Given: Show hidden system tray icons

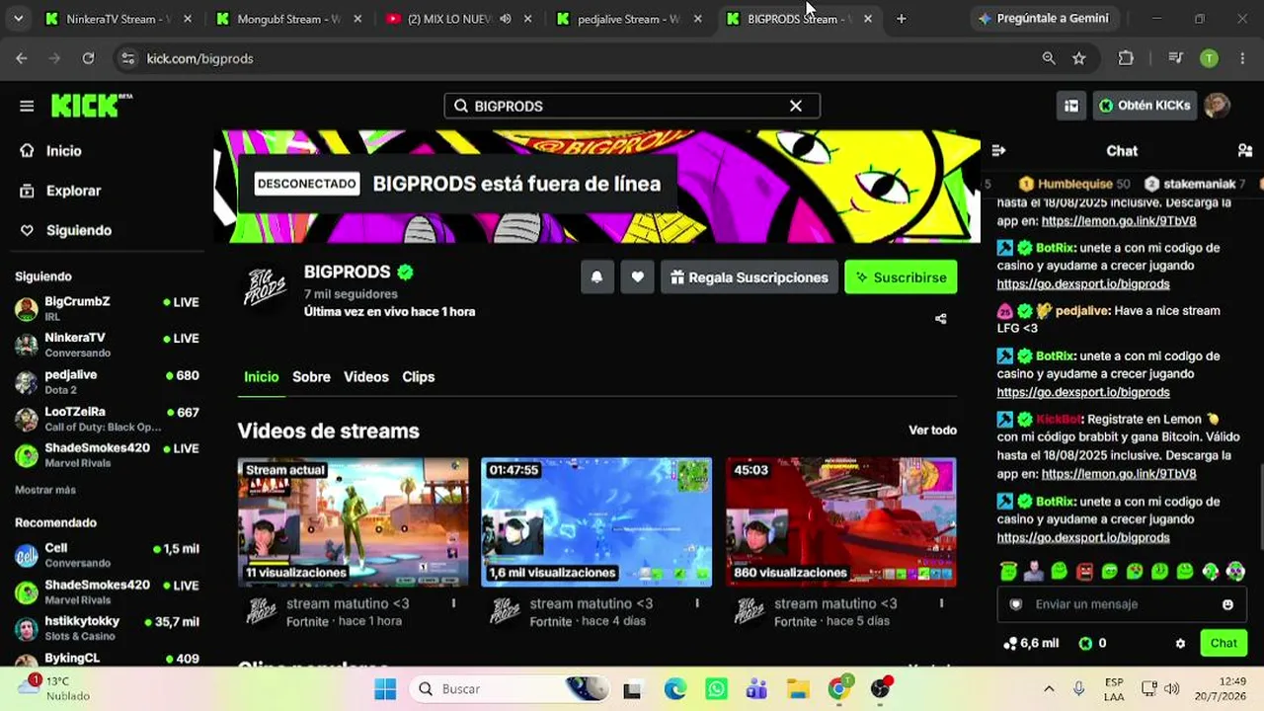Looking at the screenshot, I should click(x=1049, y=688).
